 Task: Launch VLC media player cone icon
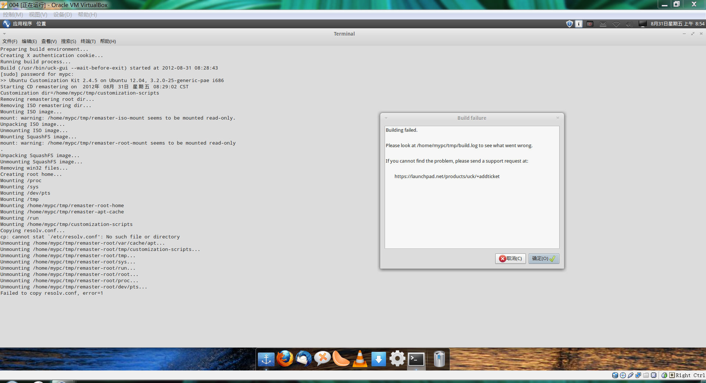click(360, 359)
